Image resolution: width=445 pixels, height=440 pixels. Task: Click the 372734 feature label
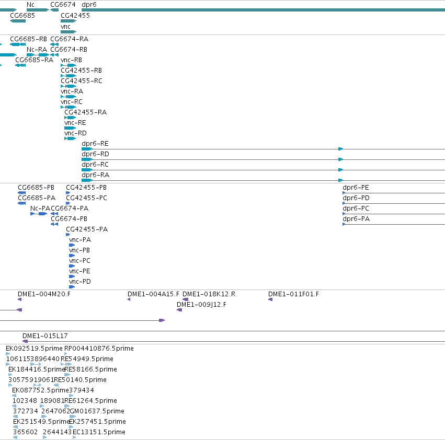click(x=26, y=412)
